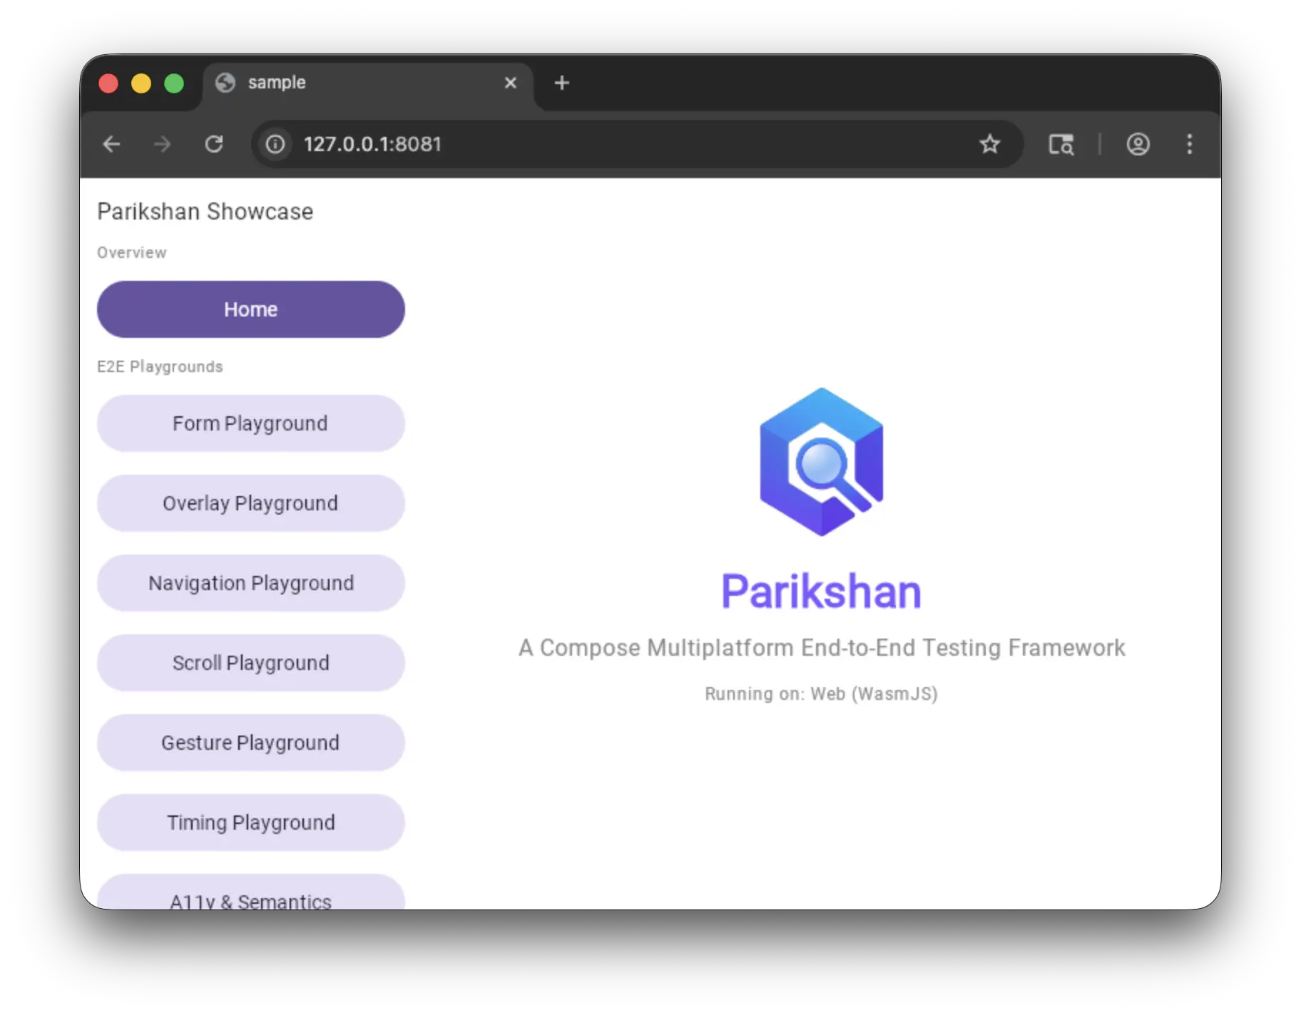This screenshot has height=1015, width=1301.
Task: Click the Parikshan hexagon logo
Action: point(821,462)
